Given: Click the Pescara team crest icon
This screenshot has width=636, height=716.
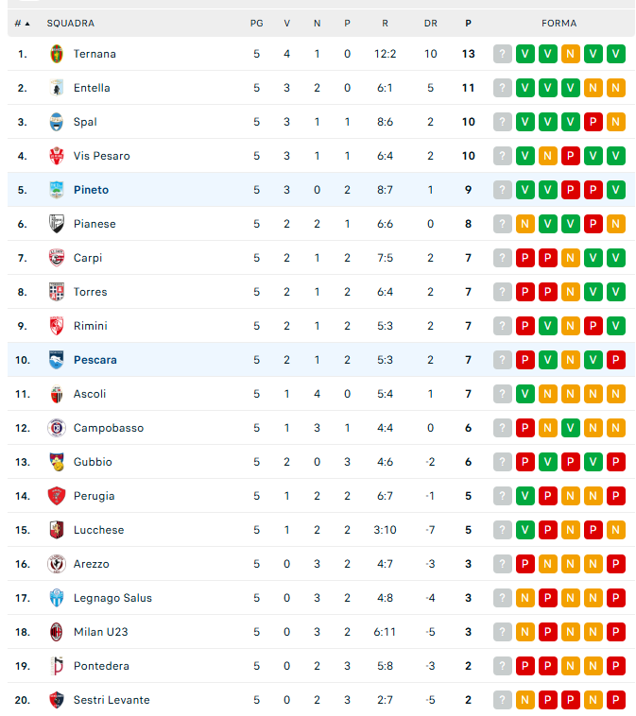Looking at the screenshot, I should (56, 360).
